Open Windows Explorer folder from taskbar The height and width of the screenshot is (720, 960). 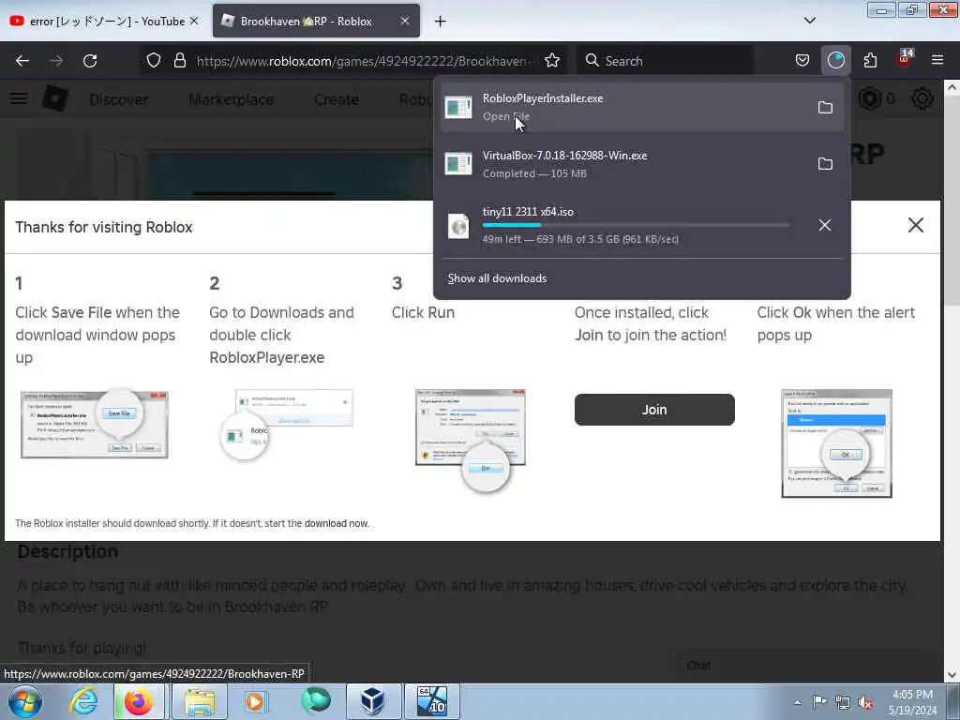click(200, 701)
